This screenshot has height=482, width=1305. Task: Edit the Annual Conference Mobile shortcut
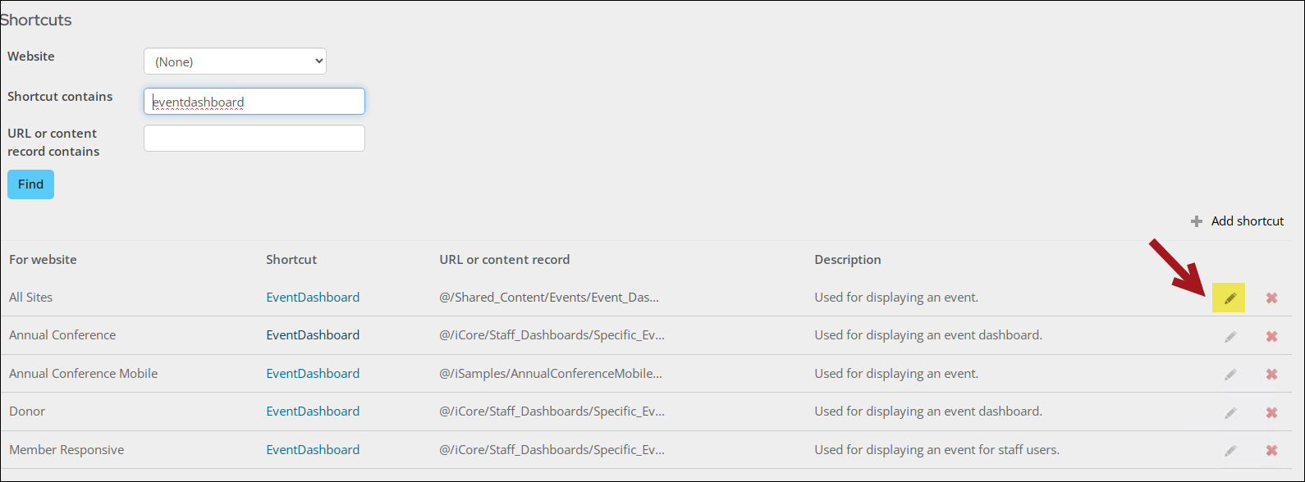[x=1229, y=375]
